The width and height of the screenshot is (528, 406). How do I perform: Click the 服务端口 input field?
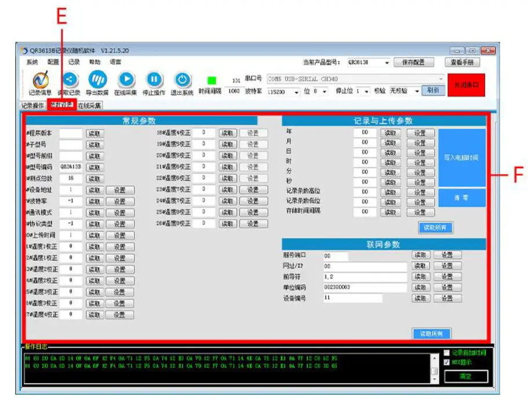(336, 256)
